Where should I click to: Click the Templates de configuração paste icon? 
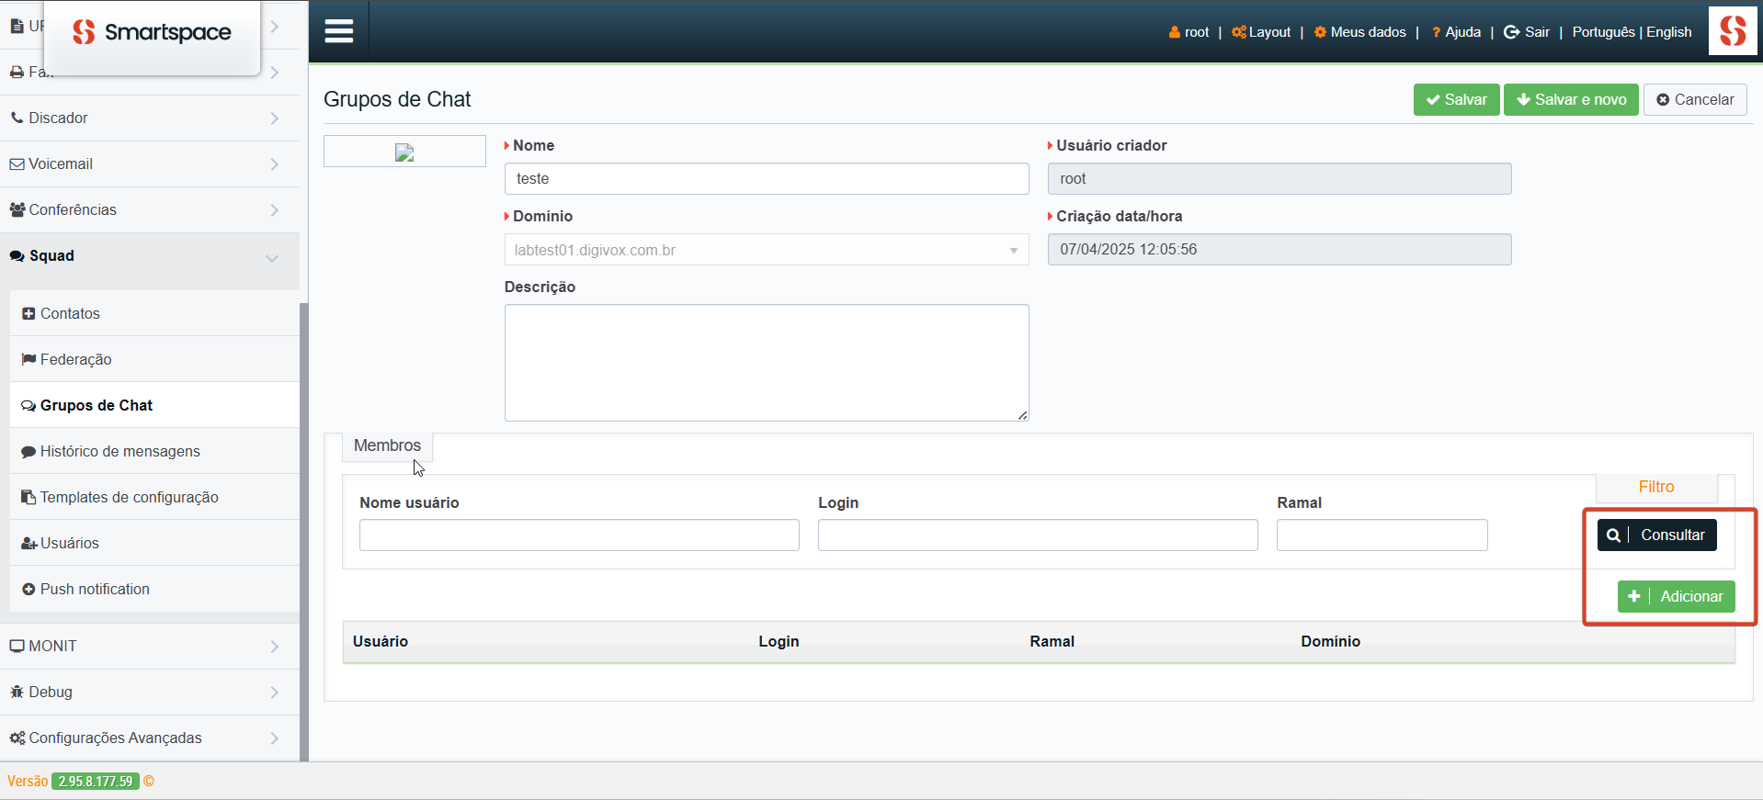click(x=28, y=497)
